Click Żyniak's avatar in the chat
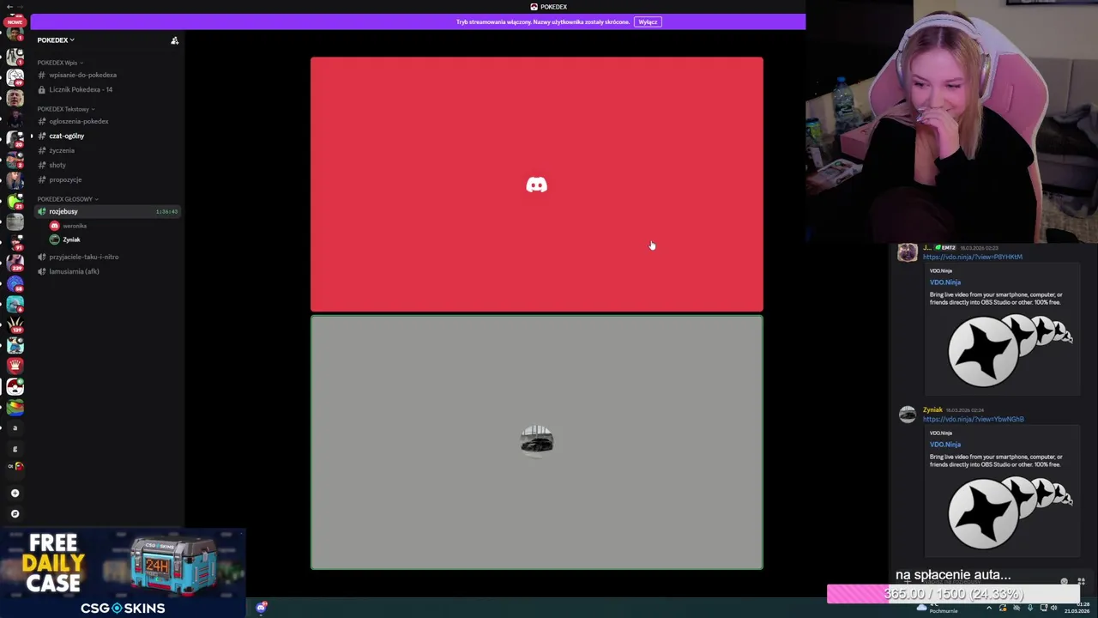Screen dimensions: 1098x618 coord(907,415)
